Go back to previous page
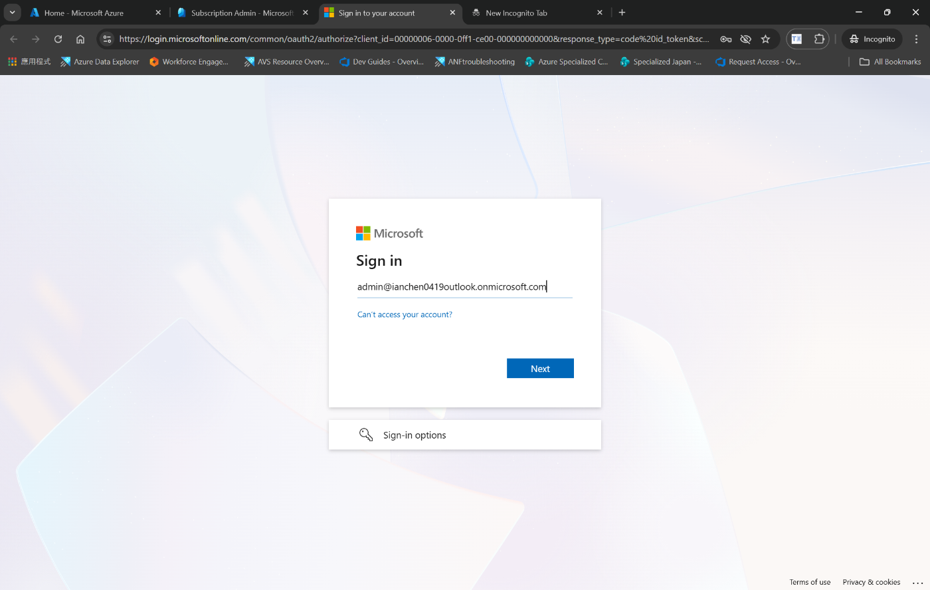Viewport: 930px width, 590px height. point(14,39)
